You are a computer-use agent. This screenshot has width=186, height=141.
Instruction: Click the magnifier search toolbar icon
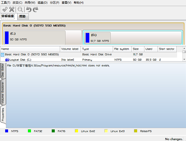(20, 10)
